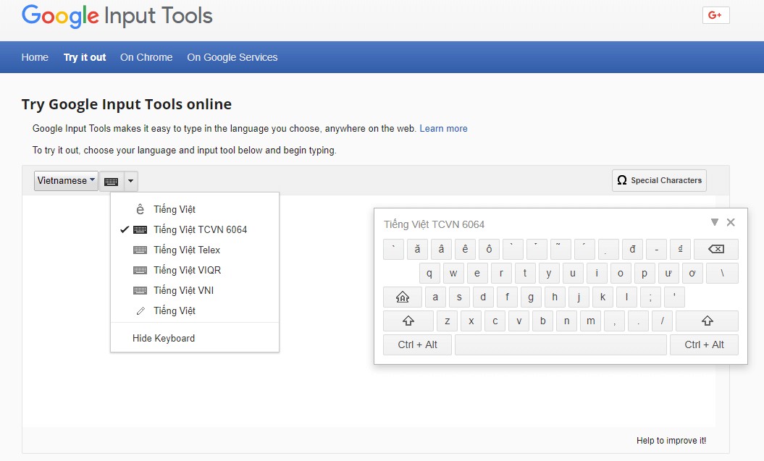
Task: Switch to the On Chrome tab
Action: (x=146, y=56)
